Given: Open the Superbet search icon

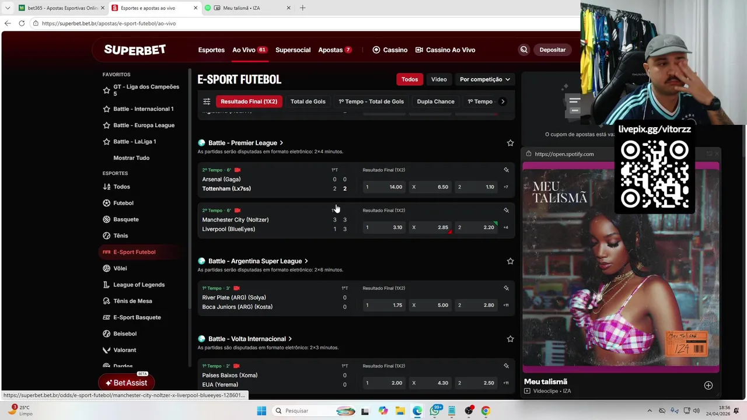Looking at the screenshot, I should point(524,50).
